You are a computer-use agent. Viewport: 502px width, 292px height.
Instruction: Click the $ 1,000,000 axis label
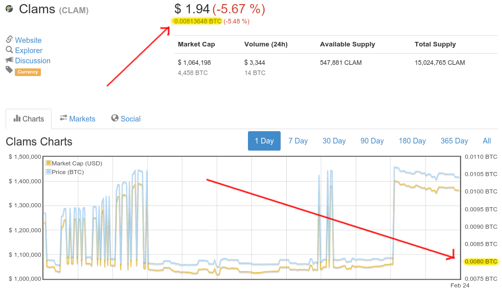coord(25,279)
